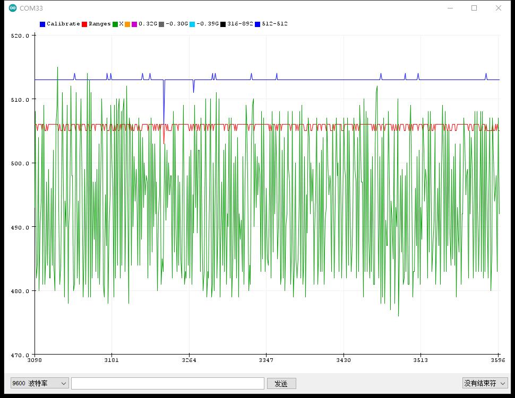The image size is (515, 398).
Task: Open the 9600 baud rate dropdown
Action: pos(40,383)
